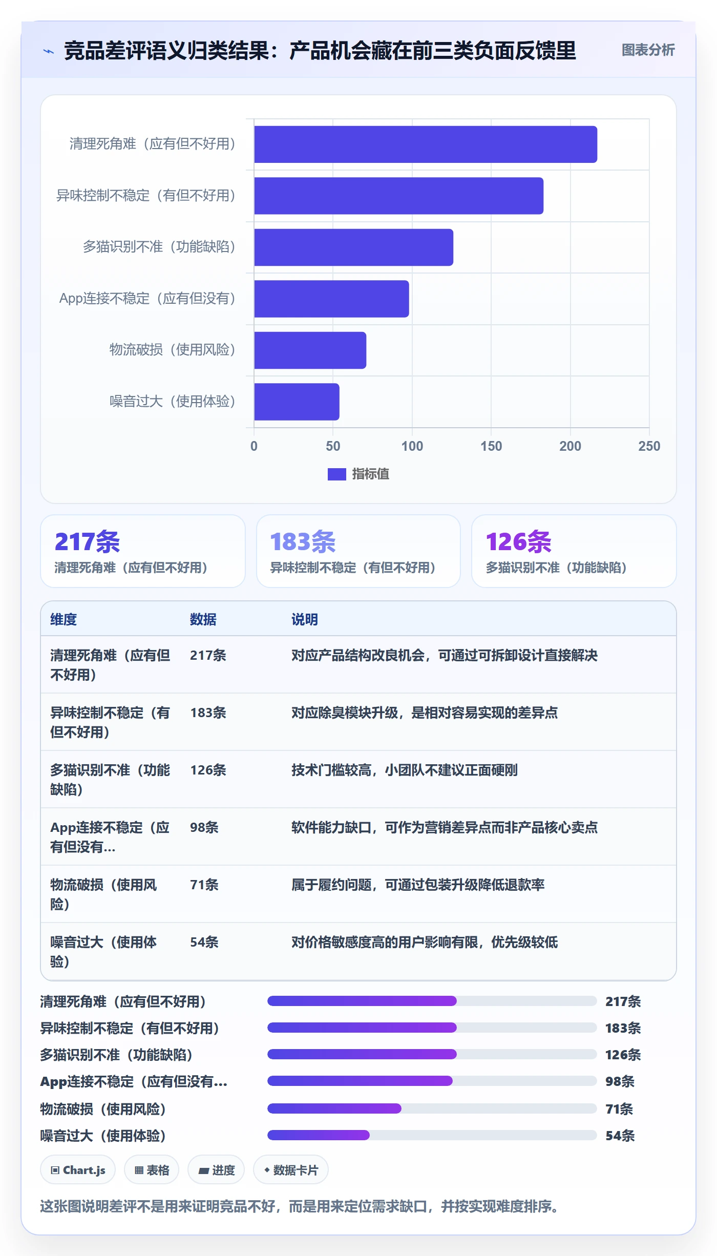Click the 异味控制不稳定 bar in the chart
Viewport: 717px width, 1256px height.
pyautogui.click(x=399, y=196)
